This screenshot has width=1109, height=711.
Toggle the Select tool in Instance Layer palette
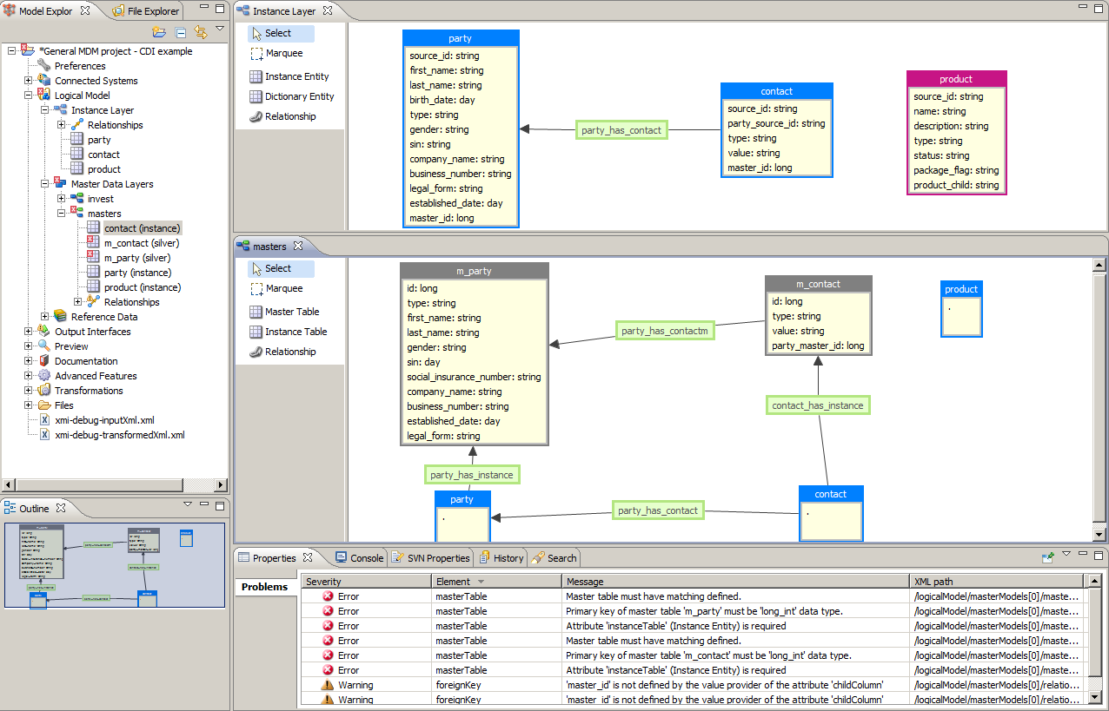(x=278, y=32)
